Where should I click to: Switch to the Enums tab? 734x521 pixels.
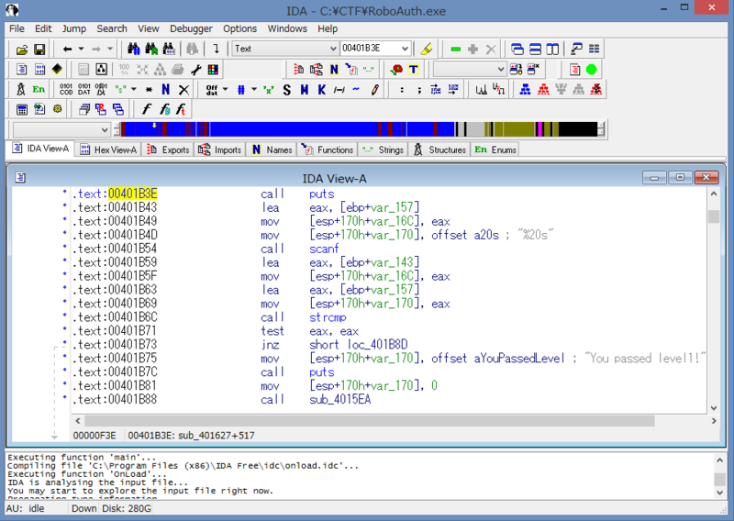(495, 150)
